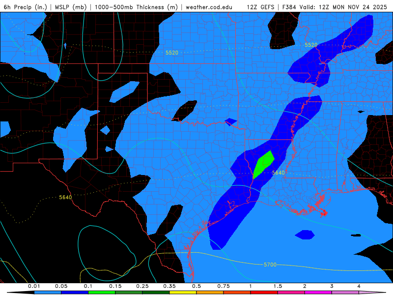Click the legend value 2

coord(305,286)
